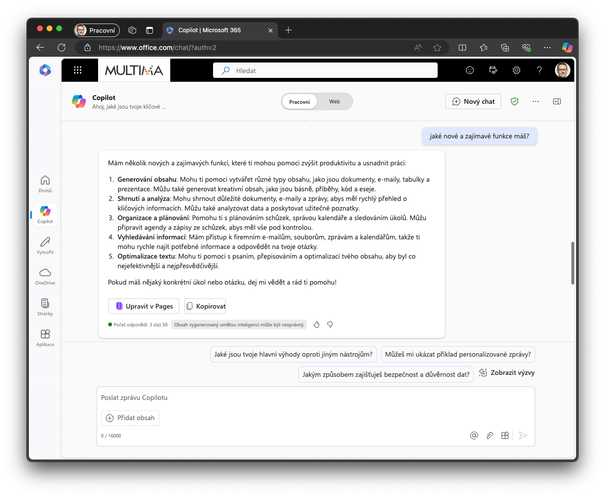
Task: Send feedback with the smiley icon
Action: 470,70
